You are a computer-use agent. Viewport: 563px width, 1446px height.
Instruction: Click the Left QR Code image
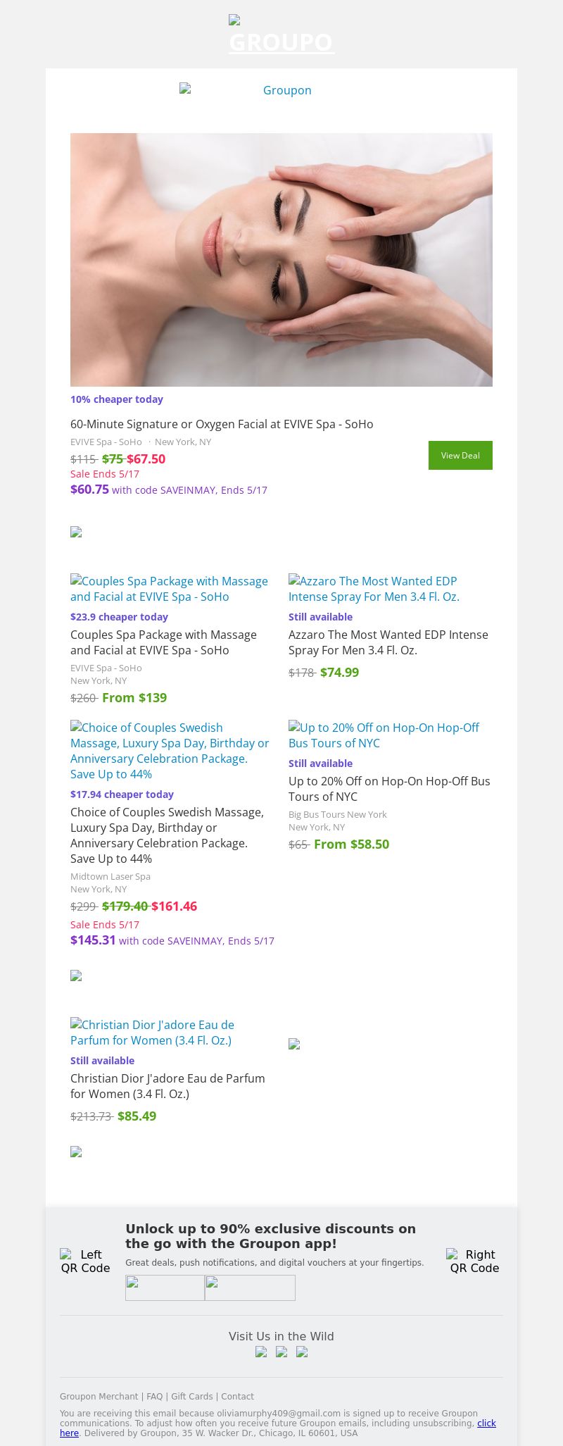pos(85,1261)
